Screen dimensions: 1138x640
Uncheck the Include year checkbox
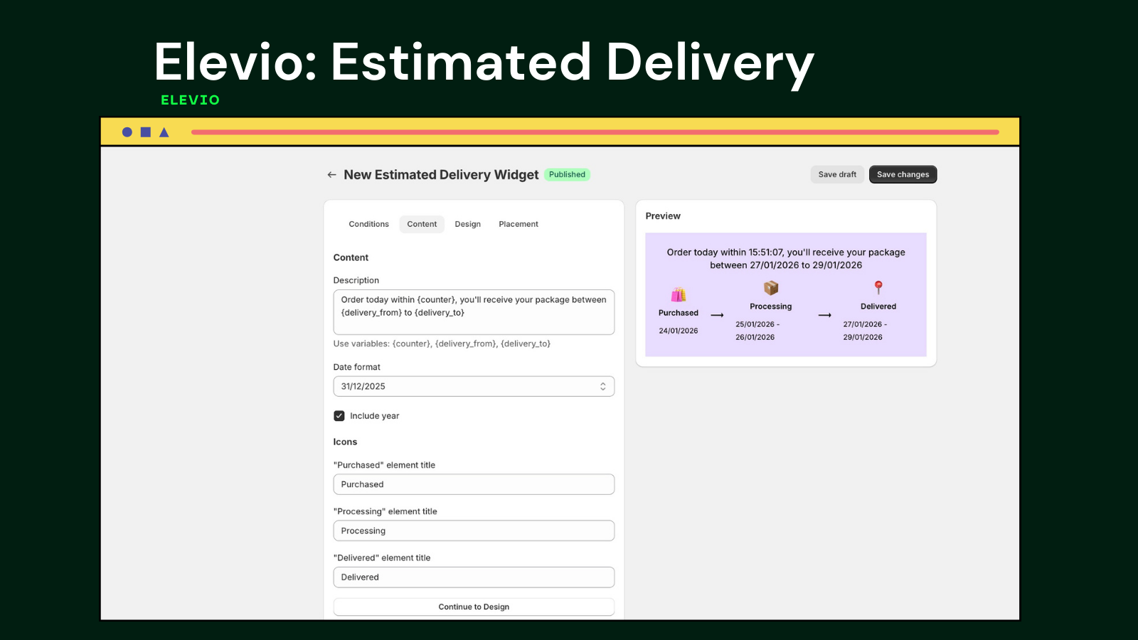coord(339,415)
